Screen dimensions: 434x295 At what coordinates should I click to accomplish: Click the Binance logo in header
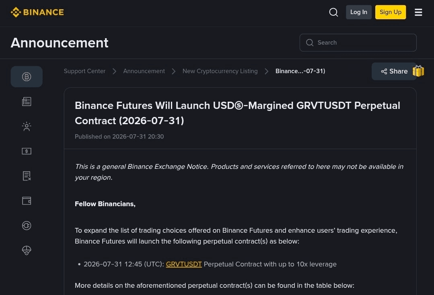pyautogui.click(x=37, y=12)
